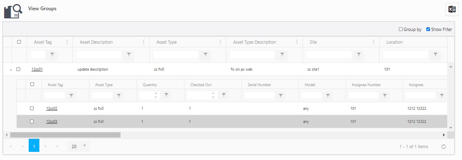Image resolution: width=462 pixels, height=160 pixels.
Task: Go to the last page
Action: coord(57,146)
